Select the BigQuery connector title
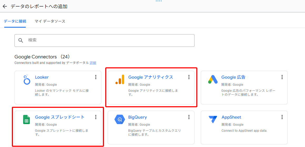Image resolution: width=305 pixels, height=147 pixels. (x=138, y=117)
